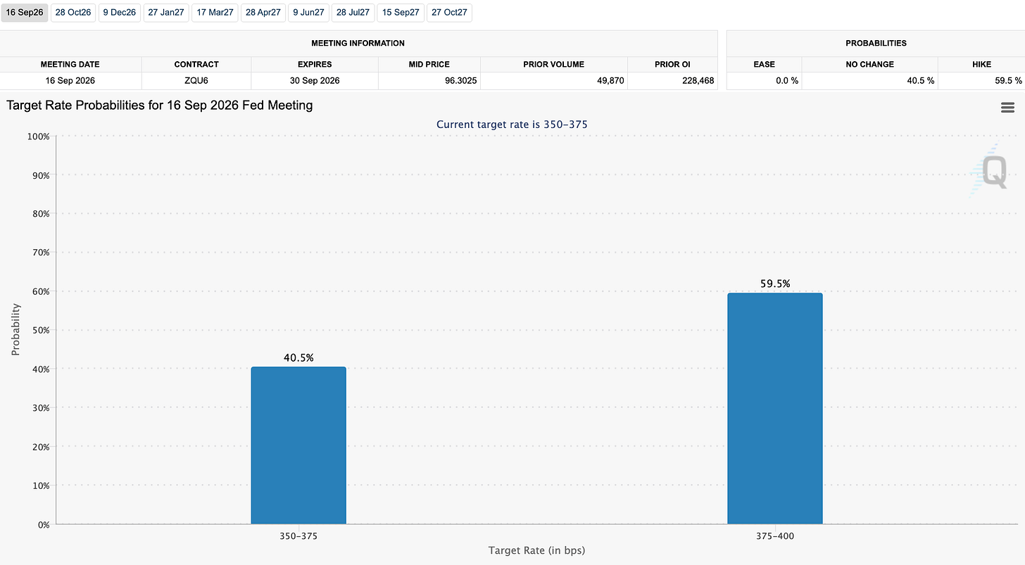Click the PRIOR VOLUME column header

(554, 64)
